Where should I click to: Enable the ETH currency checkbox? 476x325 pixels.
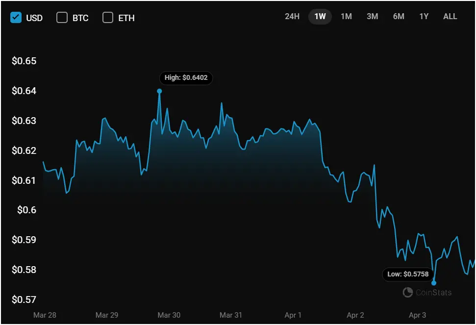coord(108,18)
